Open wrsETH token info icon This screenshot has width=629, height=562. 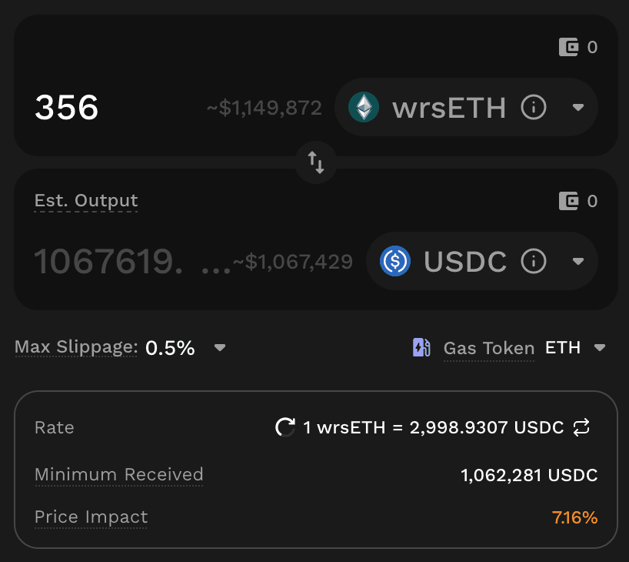(533, 108)
